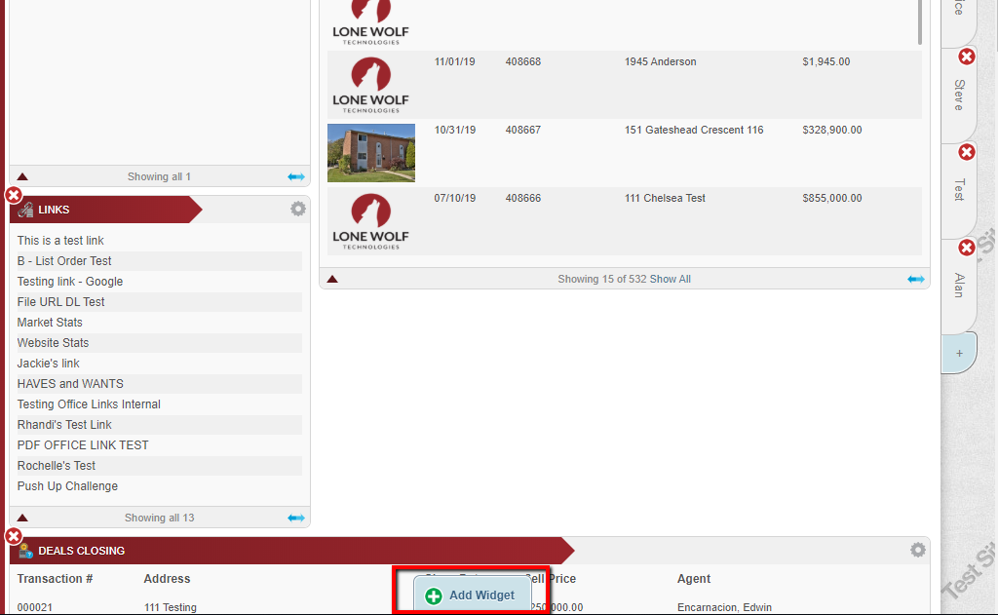998x615 pixels.
Task: Click the chain icon in Links header
Action: click(26, 209)
